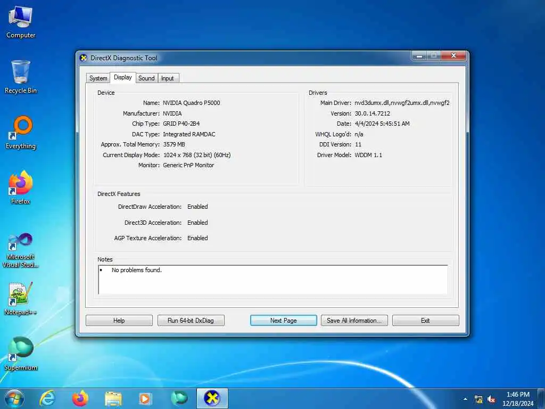Open the Computer desktop icon
Image resolution: width=545 pixels, height=409 pixels.
coord(21,21)
